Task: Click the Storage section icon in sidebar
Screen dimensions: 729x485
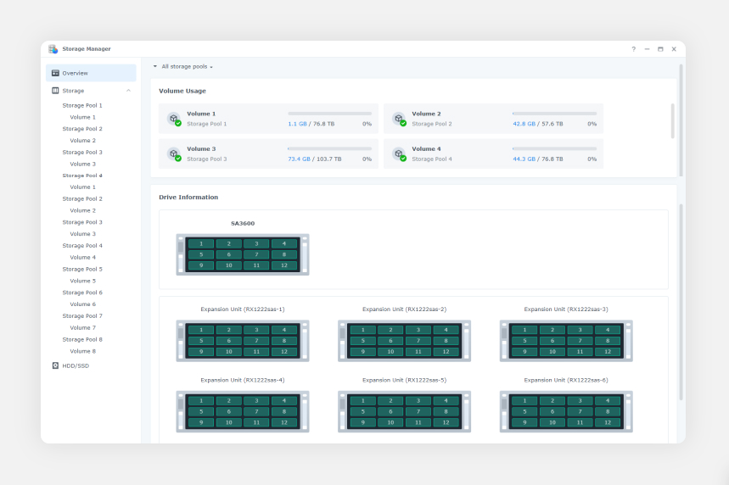Action: [x=55, y=91]
